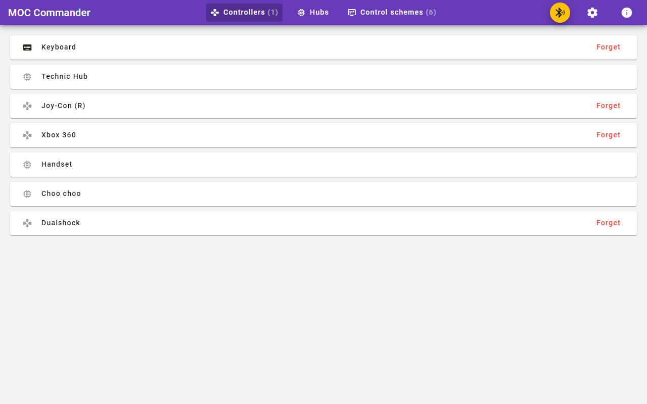Select the Handset label
This screenshot has width=647, height=404.
click(x=57, y=164)
